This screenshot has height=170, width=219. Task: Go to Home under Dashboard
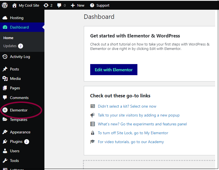[x=8, y=38]
